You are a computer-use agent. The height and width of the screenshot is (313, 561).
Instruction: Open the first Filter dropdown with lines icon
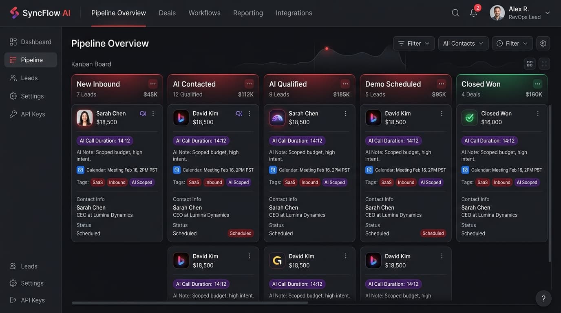pyautogui.click(x=414, y=44)
